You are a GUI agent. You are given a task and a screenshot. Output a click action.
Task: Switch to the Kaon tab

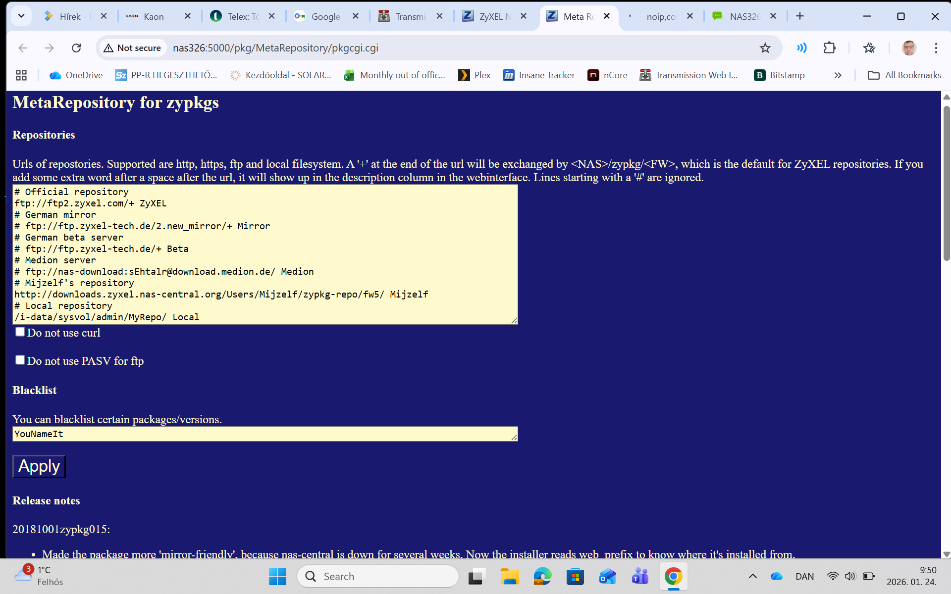point(153,16)
